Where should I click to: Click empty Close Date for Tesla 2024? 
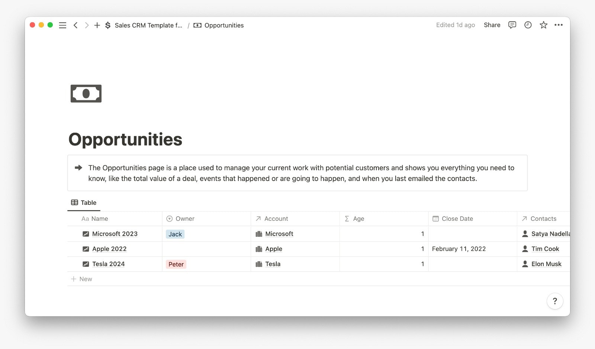point(473,264)
